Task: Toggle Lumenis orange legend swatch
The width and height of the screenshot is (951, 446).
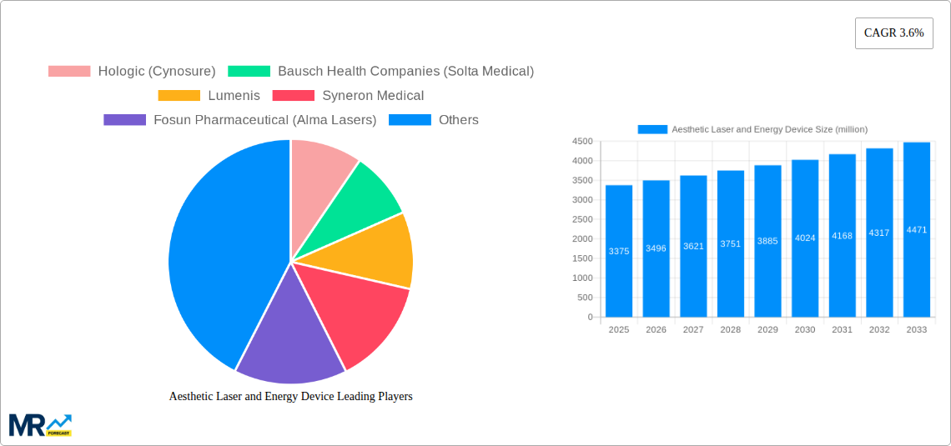Action: click(179, 95)
